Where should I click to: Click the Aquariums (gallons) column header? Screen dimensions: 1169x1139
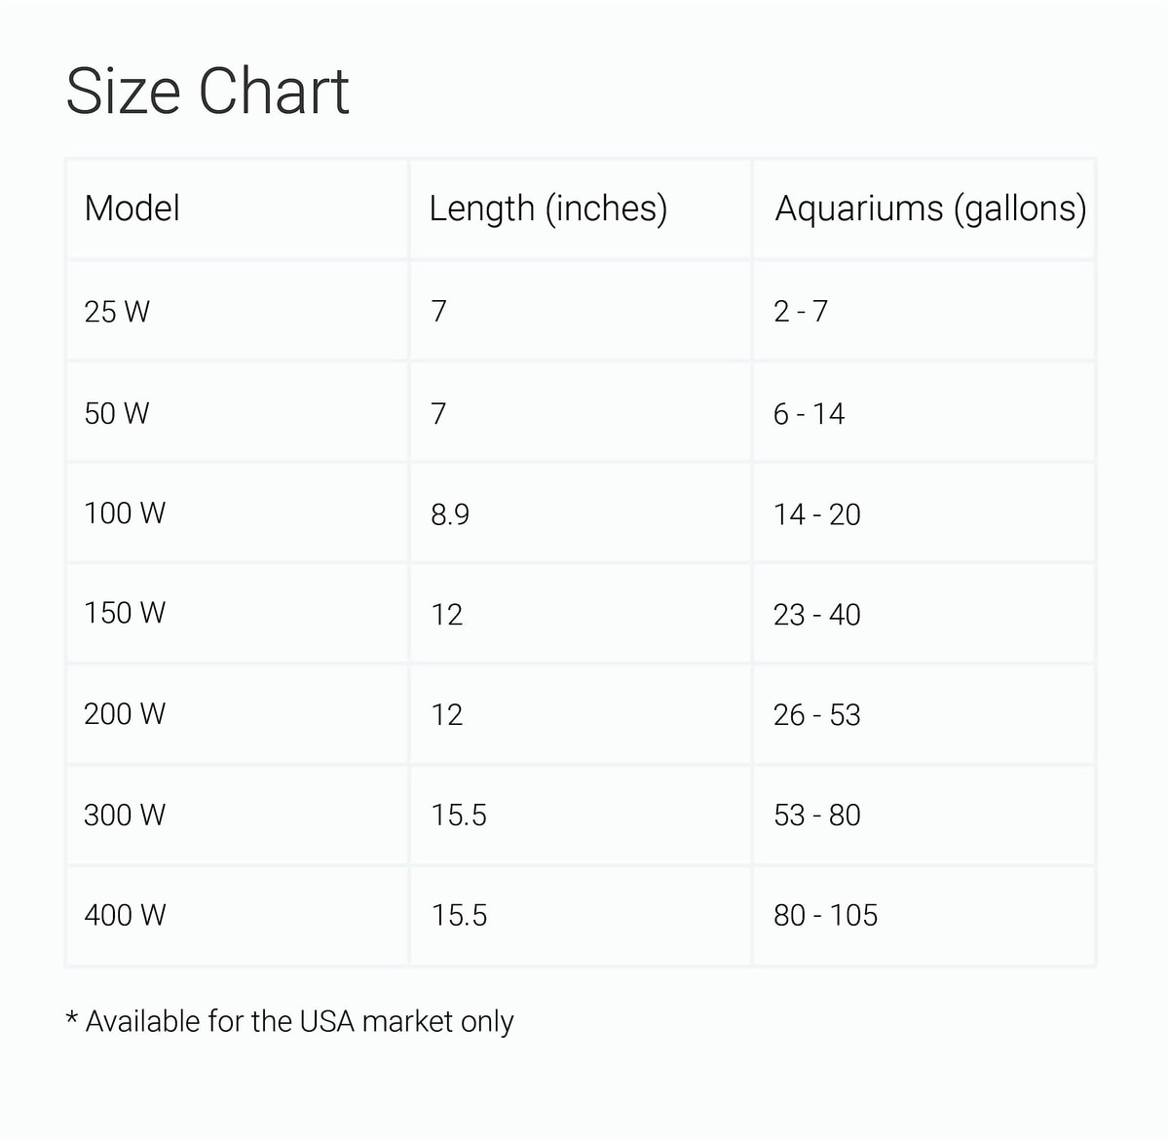pyautogui.click(x=929, y=209)
